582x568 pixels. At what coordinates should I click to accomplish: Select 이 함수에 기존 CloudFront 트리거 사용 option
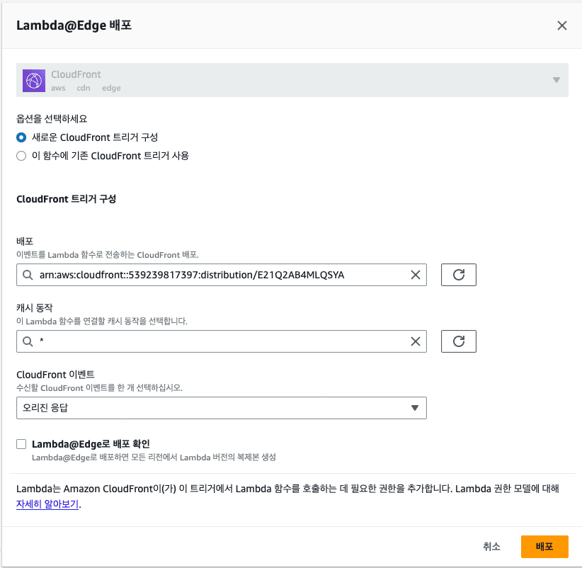point(21,156)
